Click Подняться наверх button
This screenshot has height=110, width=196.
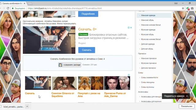coord(176,96)
